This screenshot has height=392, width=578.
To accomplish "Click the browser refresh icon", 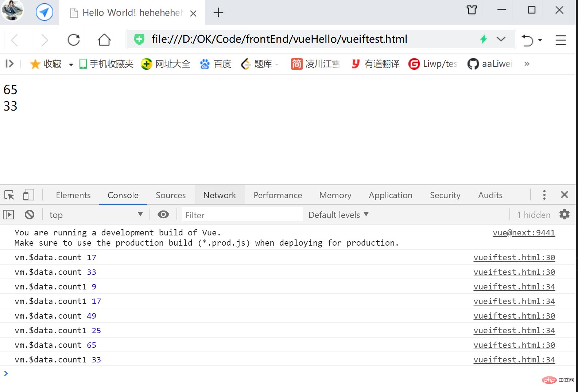I will tap(74, 40).
